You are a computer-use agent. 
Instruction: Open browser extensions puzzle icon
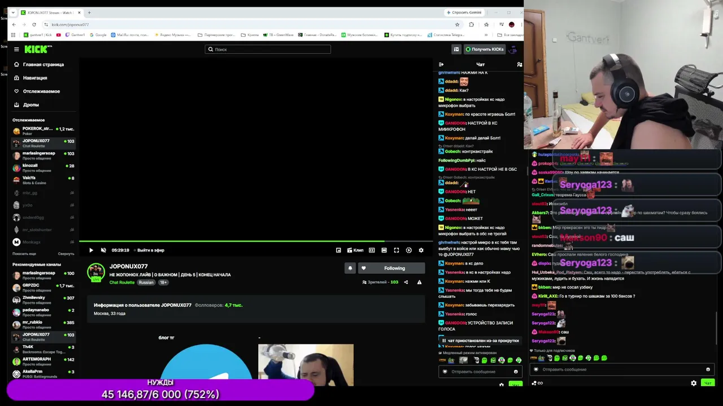pyautogui.click(x=471, y=24)
